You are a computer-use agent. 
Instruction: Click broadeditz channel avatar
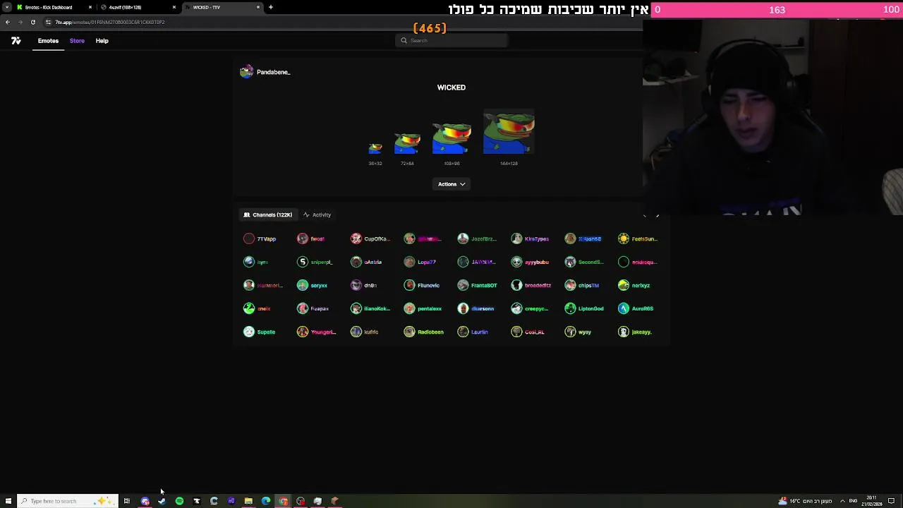point(517,285)
